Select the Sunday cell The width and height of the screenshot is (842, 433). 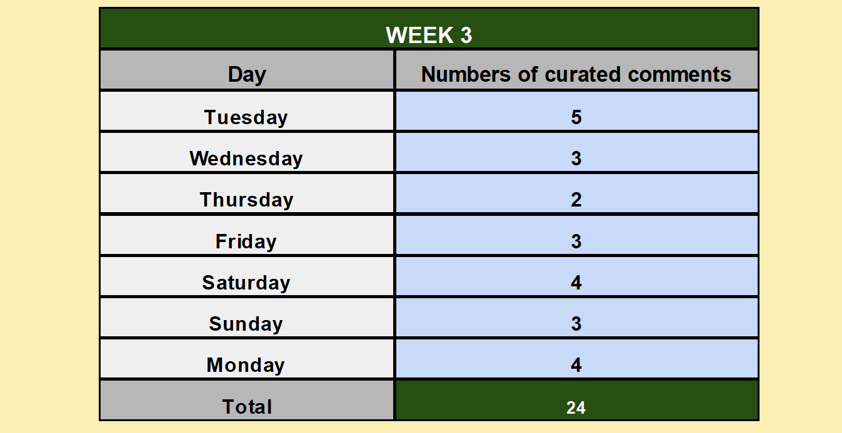247,318
